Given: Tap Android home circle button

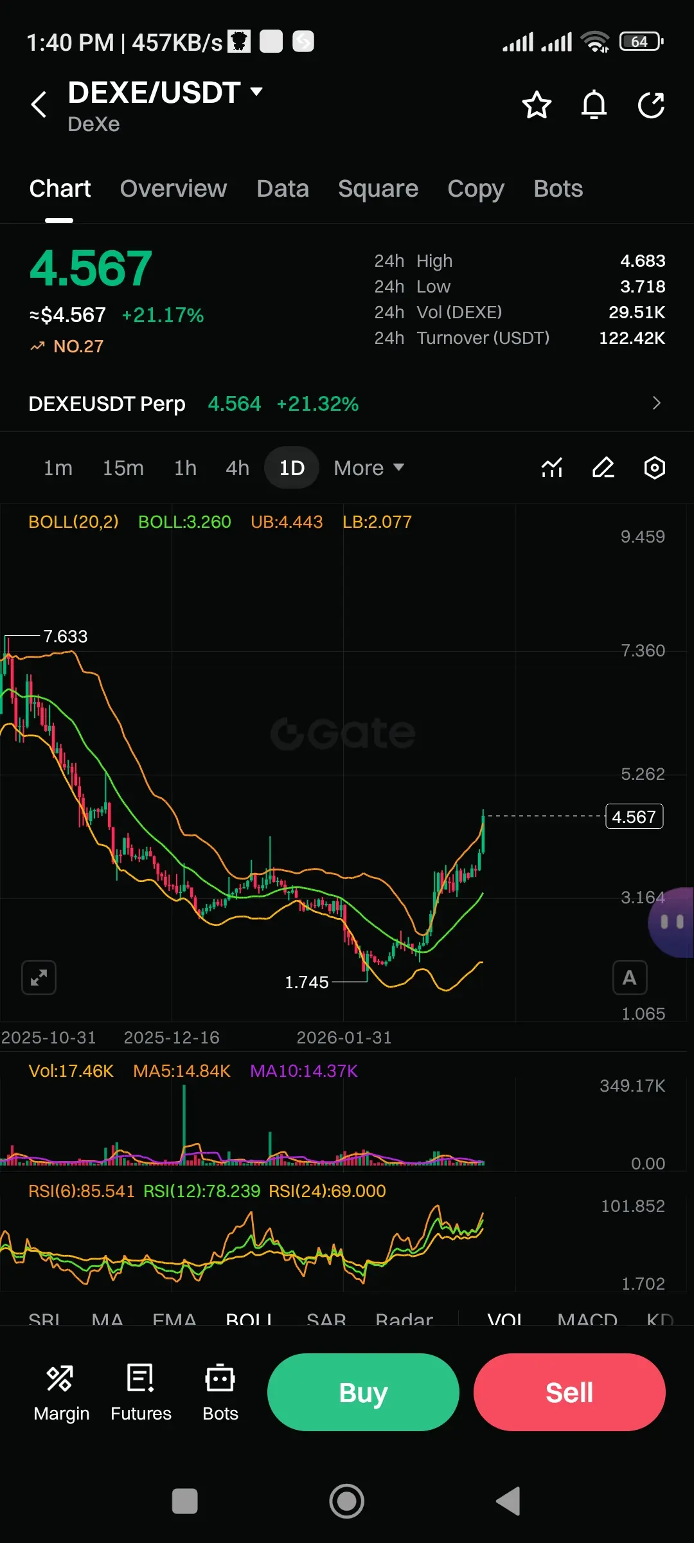Looking at the screenshot, I should click(347, 1502).
